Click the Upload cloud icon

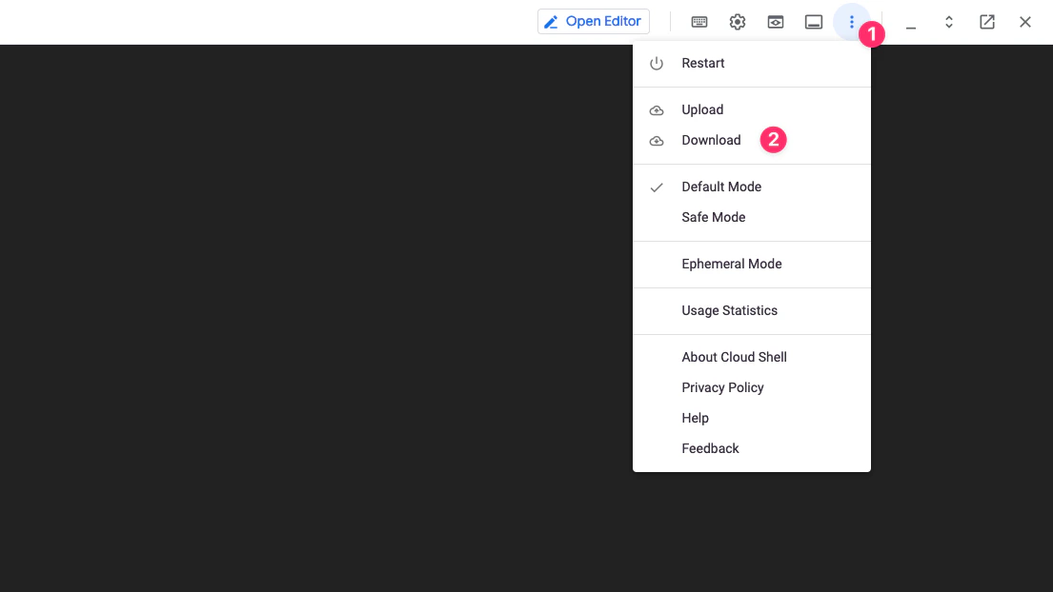pos(657,109)
